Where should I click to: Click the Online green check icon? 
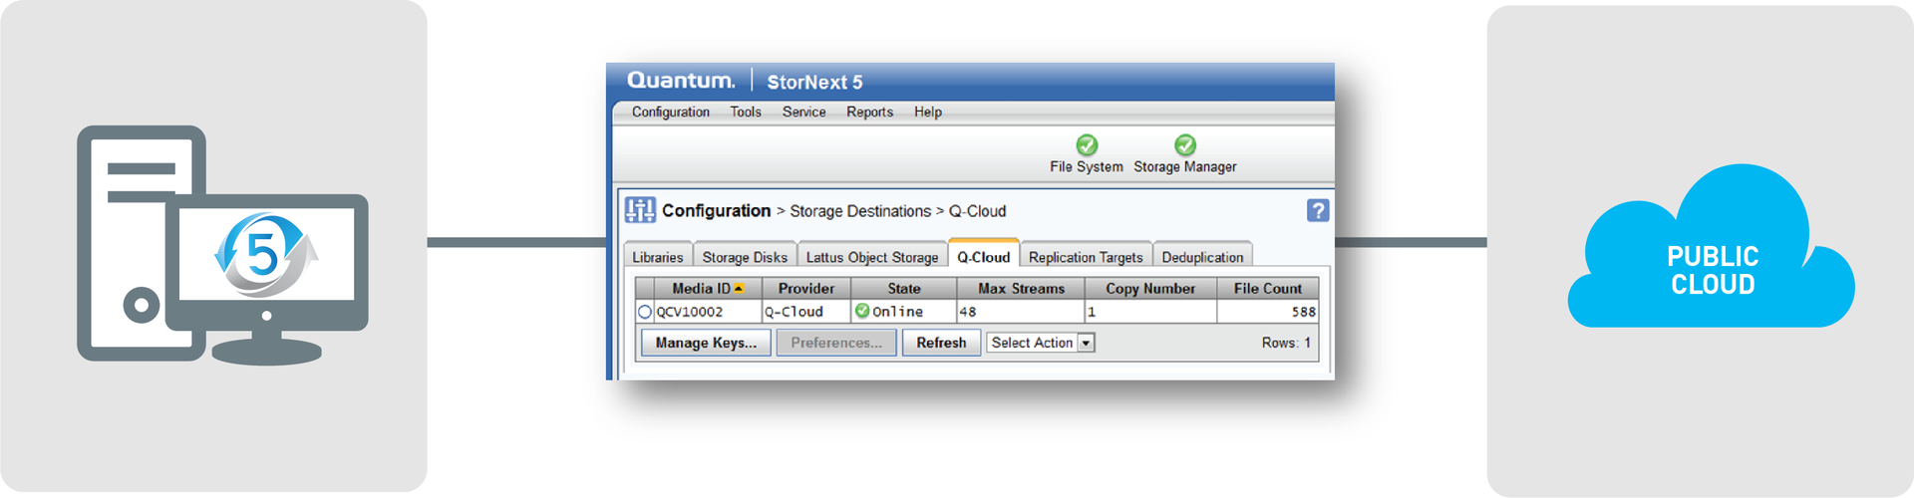[x=862, y=311]
